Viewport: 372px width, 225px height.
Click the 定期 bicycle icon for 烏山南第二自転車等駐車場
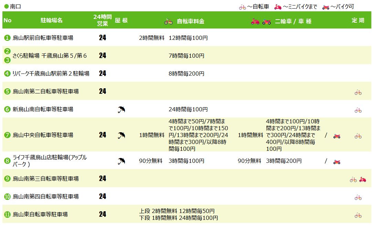tap(358, 92)
